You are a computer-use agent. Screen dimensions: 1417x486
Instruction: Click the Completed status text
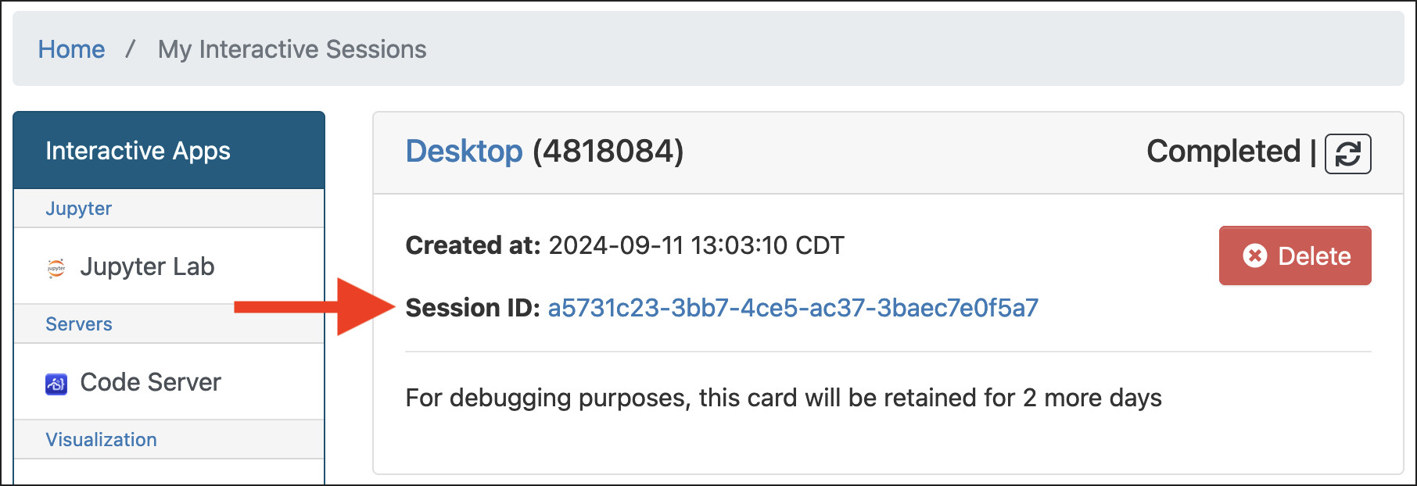click(1223, 152)
